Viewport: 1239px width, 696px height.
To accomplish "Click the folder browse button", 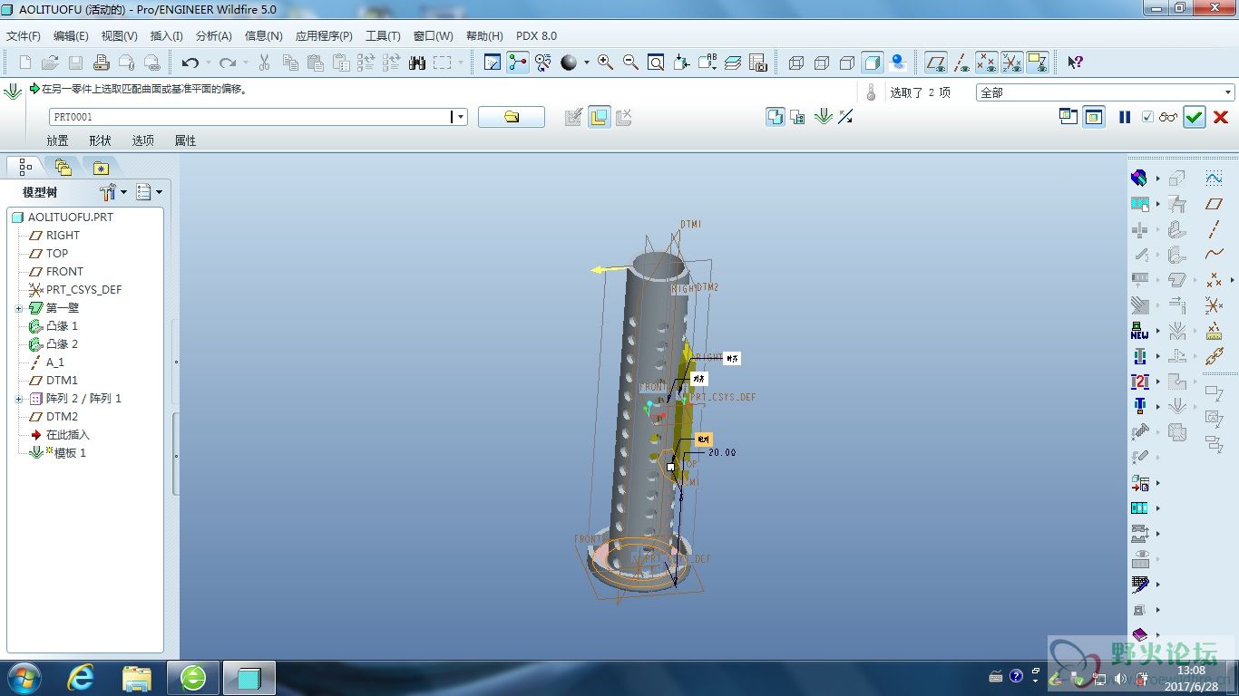I will click(x=512, y=117).
